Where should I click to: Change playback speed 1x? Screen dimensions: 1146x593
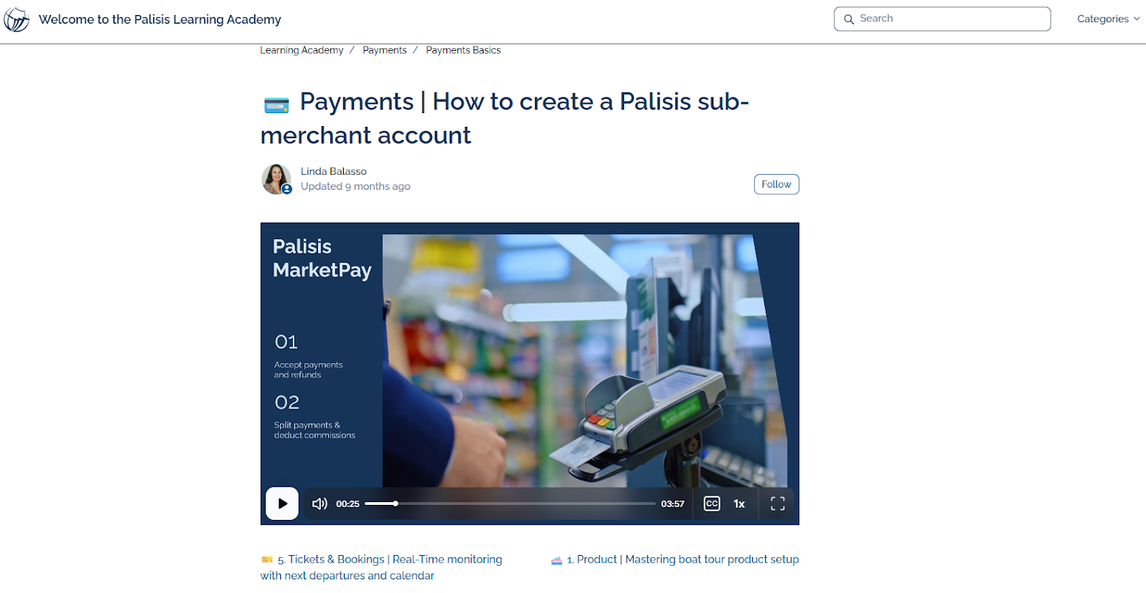pos(739,503)
